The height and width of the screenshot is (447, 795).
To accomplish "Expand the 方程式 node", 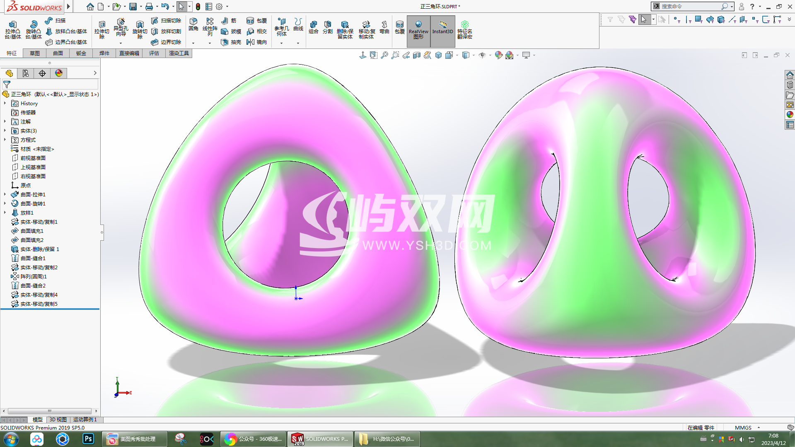I will pyautogui.click(x=5, y=140).
